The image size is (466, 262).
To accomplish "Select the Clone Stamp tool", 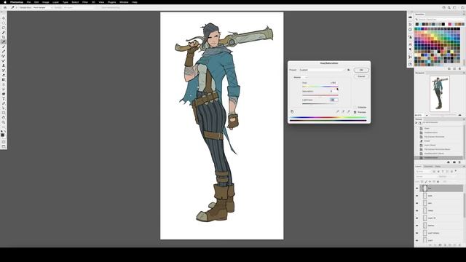I will (4, 65).
